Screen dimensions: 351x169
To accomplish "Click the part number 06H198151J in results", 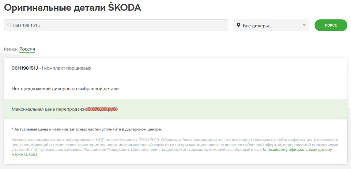I will coord(24,68).
